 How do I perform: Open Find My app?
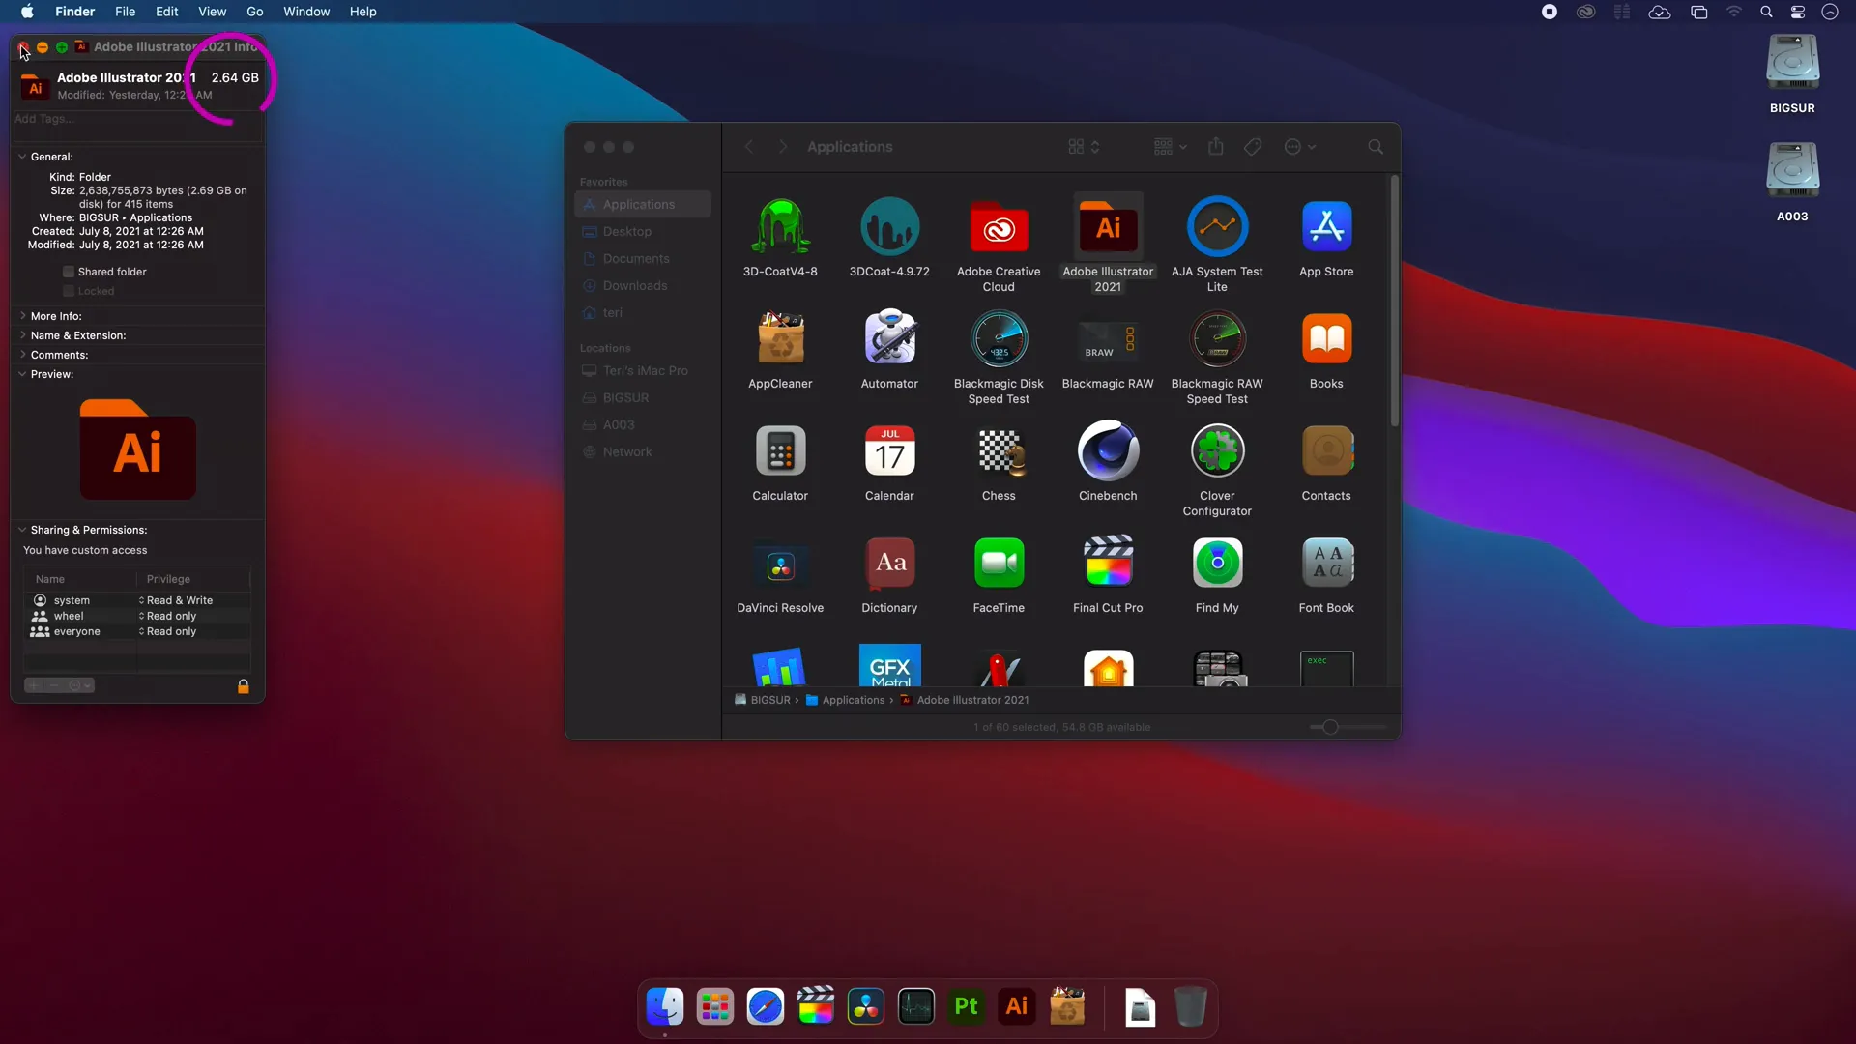1217,563
